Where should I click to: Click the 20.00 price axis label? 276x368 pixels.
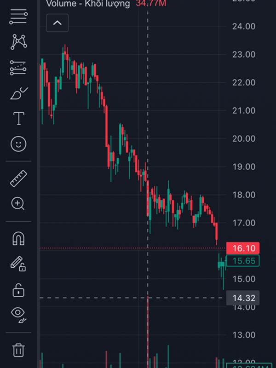[244, 139]
